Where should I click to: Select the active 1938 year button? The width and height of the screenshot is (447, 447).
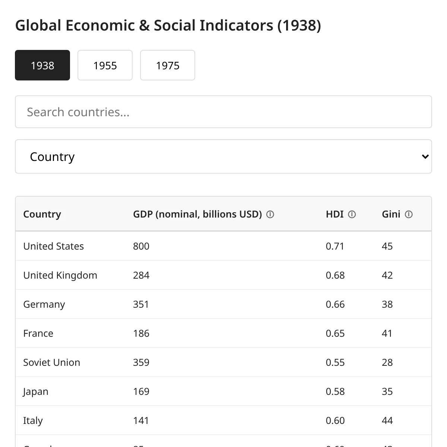coord(42,65)
